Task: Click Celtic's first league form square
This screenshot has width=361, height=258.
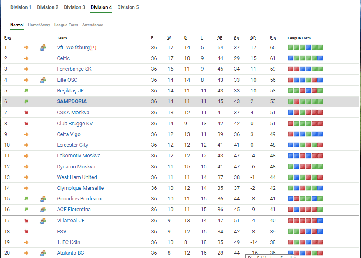Action: click(291, 58)
